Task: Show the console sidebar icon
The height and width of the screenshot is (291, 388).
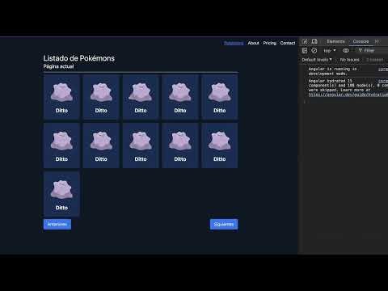Action: click(x=305, y=50)
